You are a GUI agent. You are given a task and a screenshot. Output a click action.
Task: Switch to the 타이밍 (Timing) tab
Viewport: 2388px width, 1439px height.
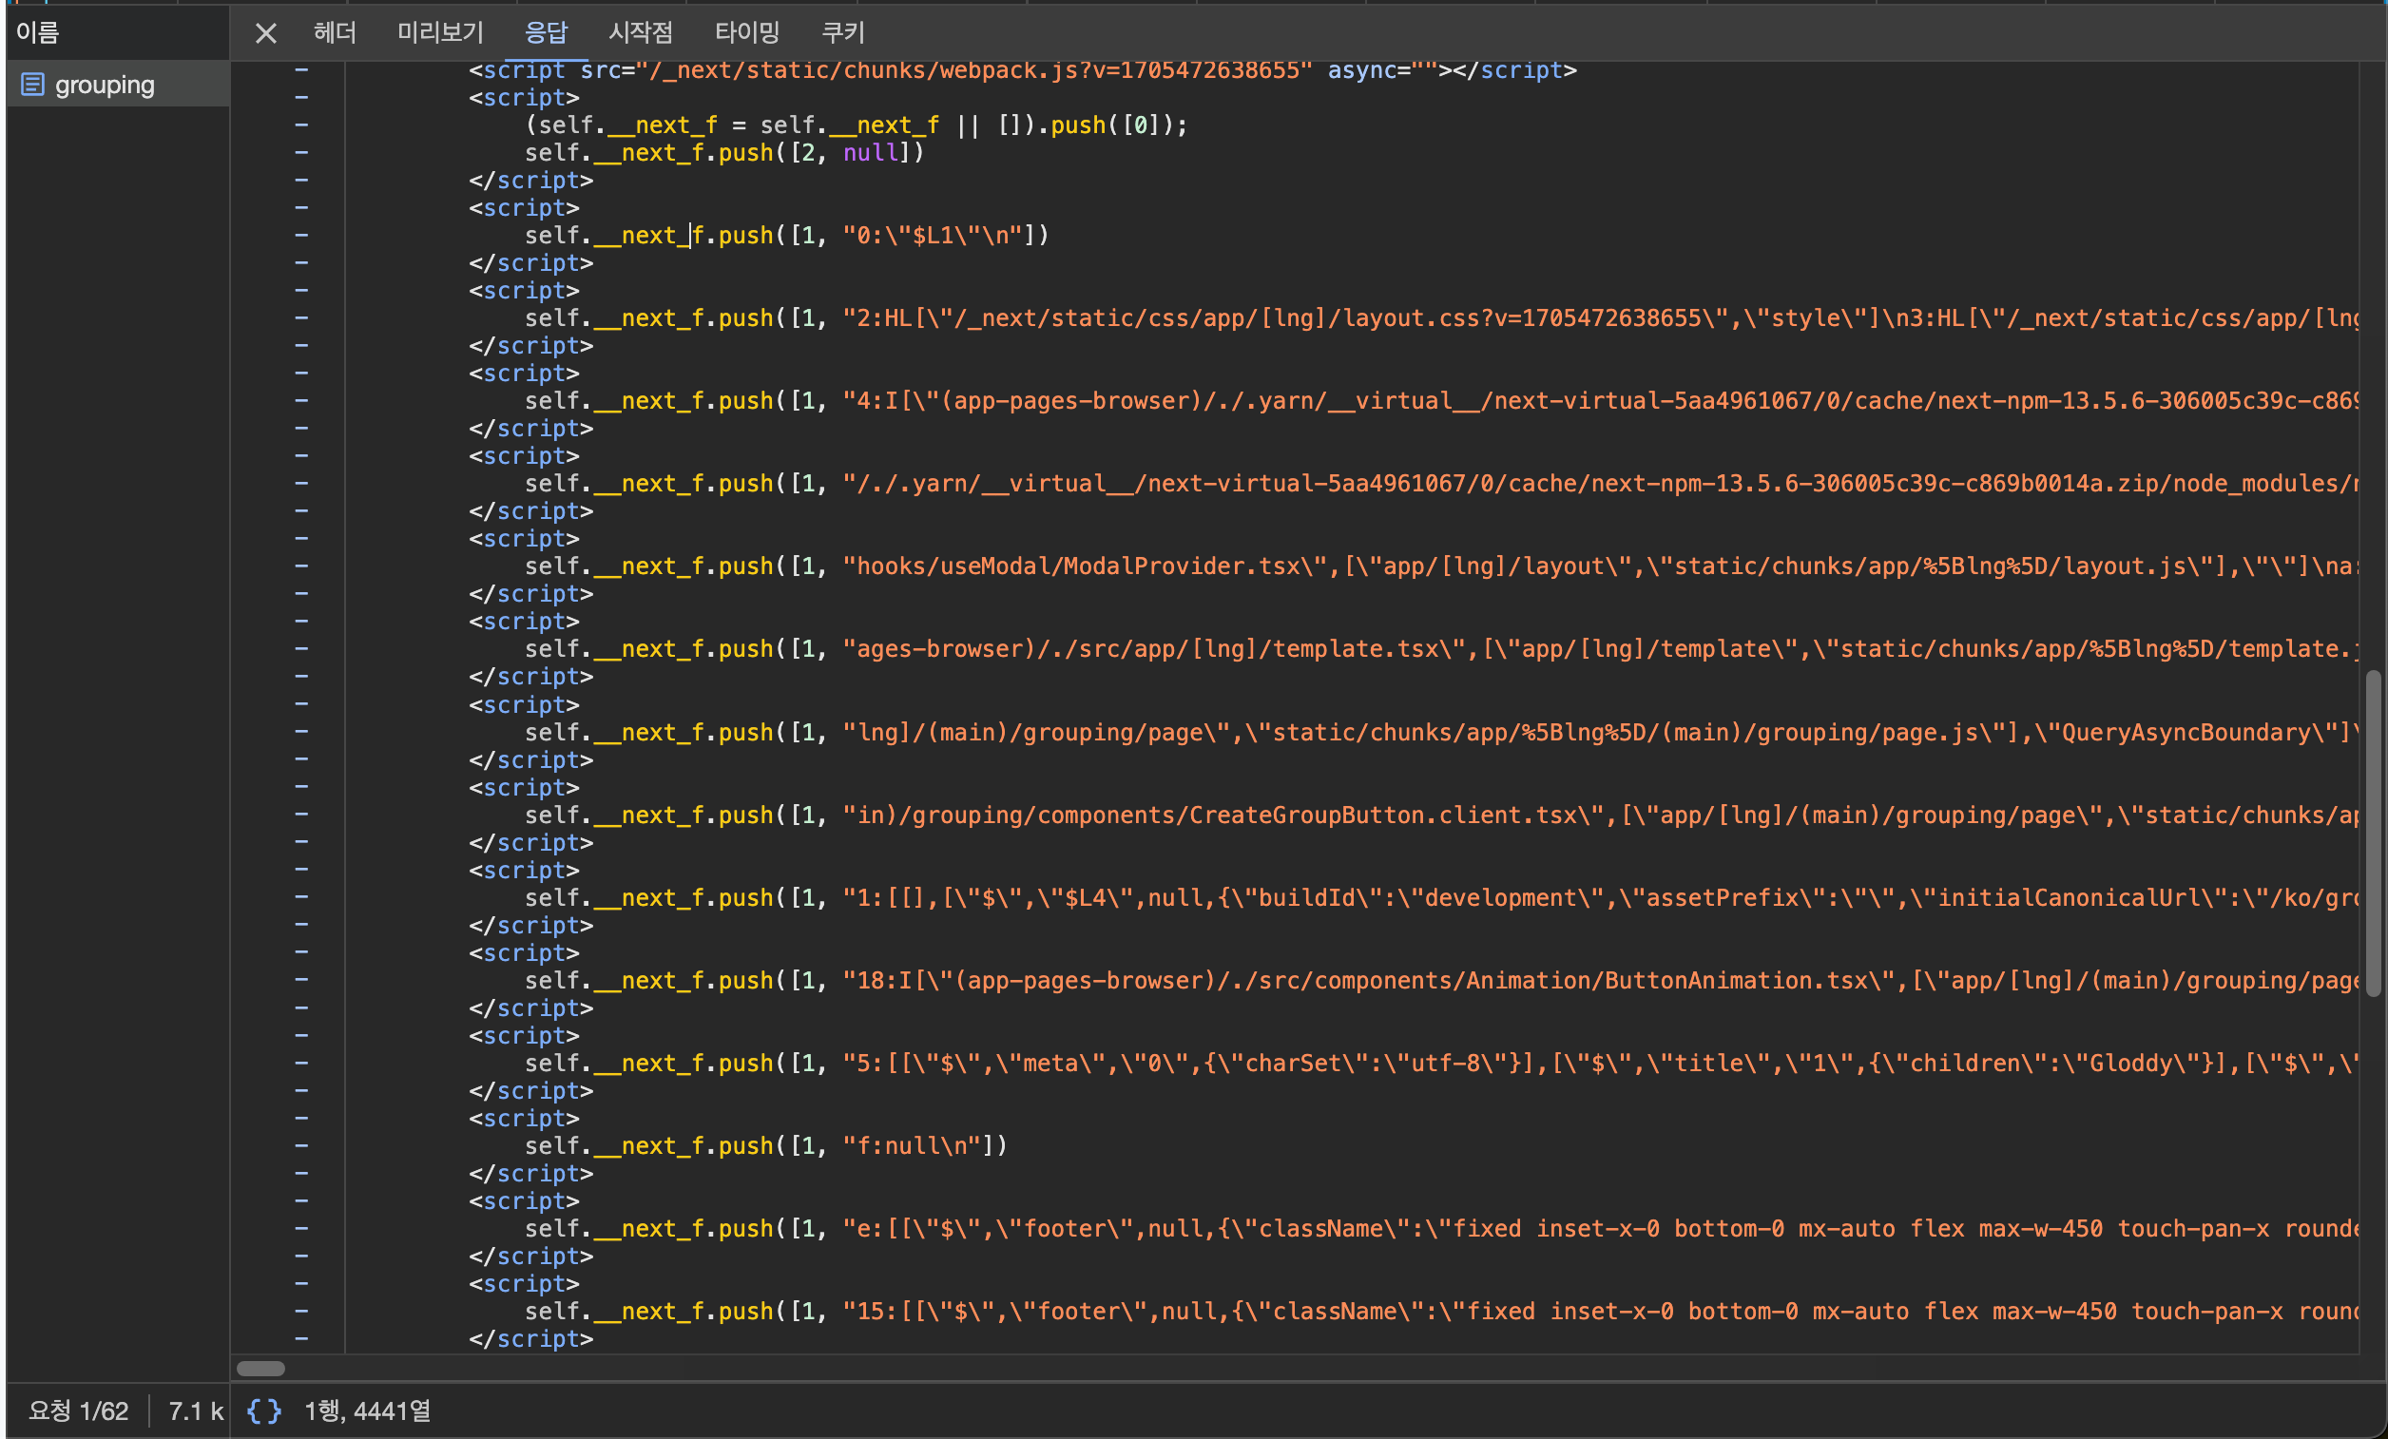(747, 33)
